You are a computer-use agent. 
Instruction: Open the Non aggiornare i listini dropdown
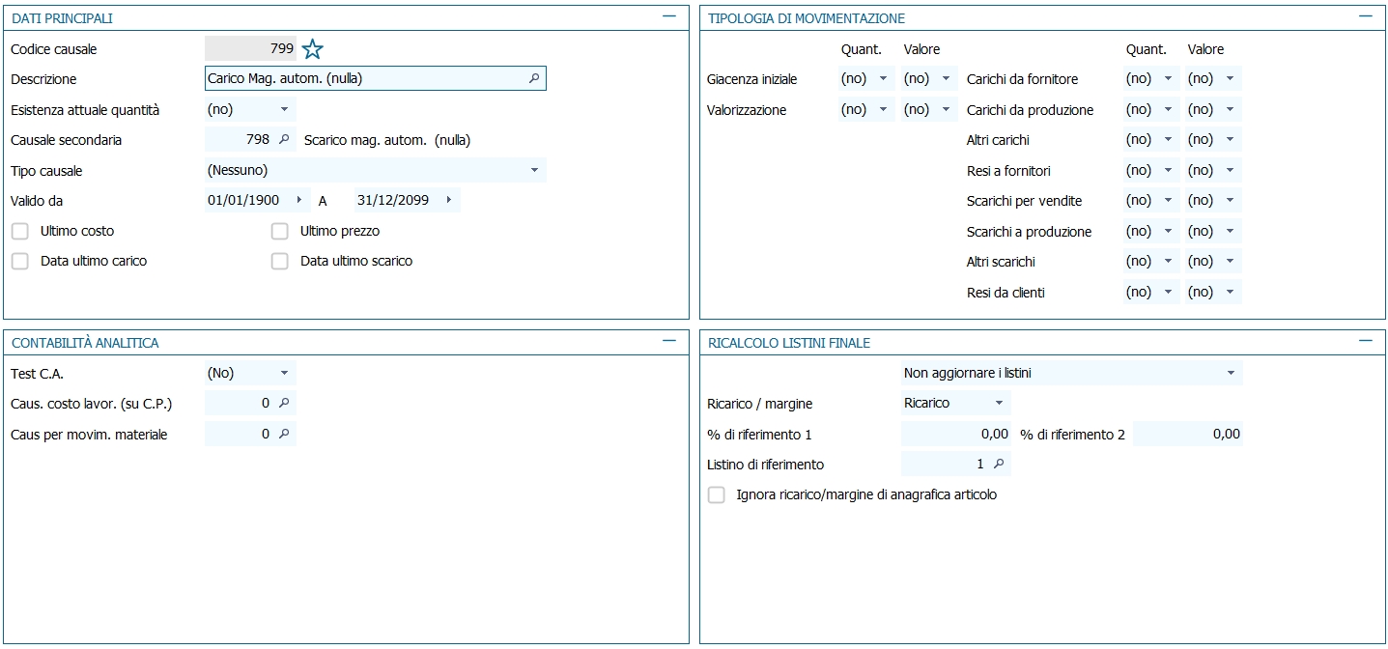click(x=1231, y=373)
